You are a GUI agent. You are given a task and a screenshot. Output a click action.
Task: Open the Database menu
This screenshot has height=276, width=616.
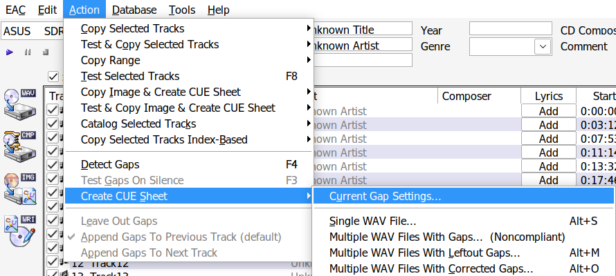(x=134, y=10)
